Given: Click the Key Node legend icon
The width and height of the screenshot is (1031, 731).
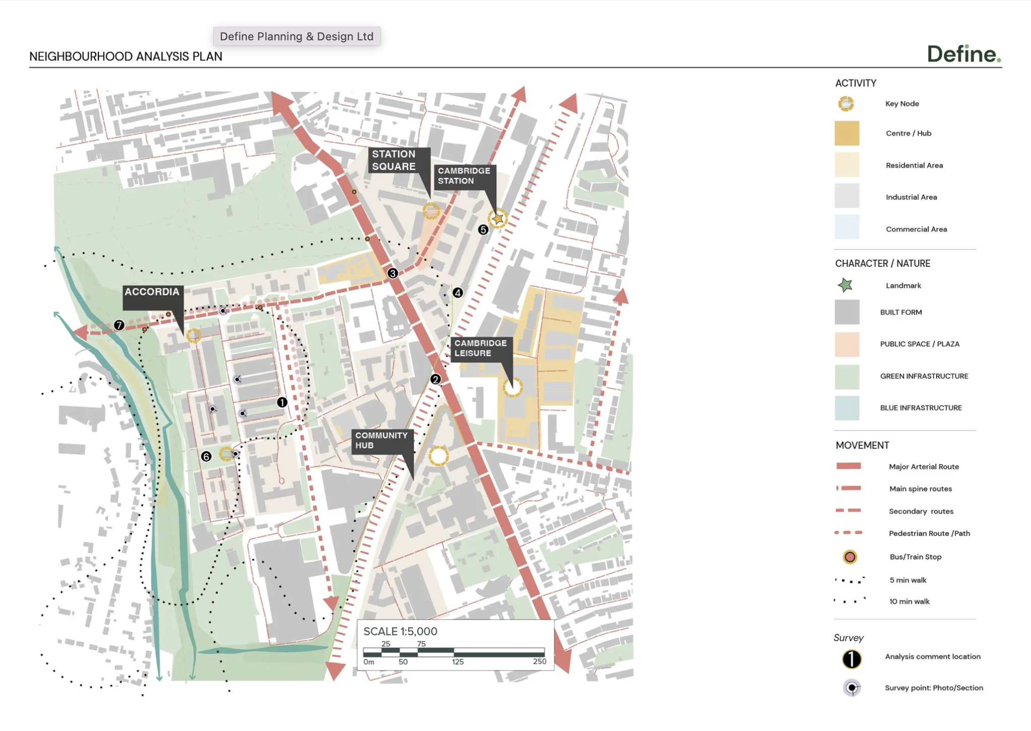Looking at the screenshot, I should (x=846, y=104).
